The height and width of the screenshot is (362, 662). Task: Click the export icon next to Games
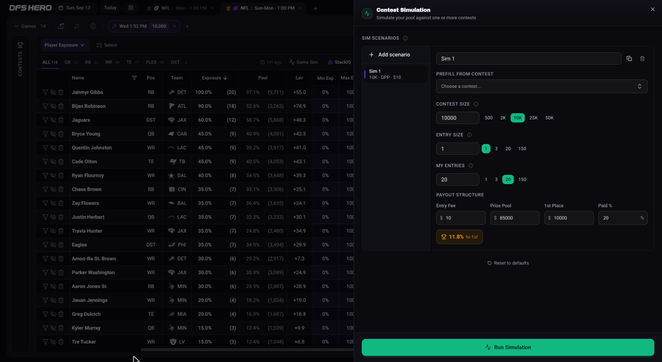[x=61, y=26]
